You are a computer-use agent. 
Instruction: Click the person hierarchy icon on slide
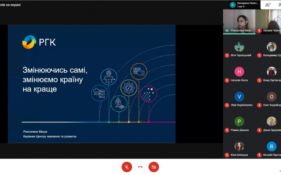pyautogui.click(x=109, y=77)
